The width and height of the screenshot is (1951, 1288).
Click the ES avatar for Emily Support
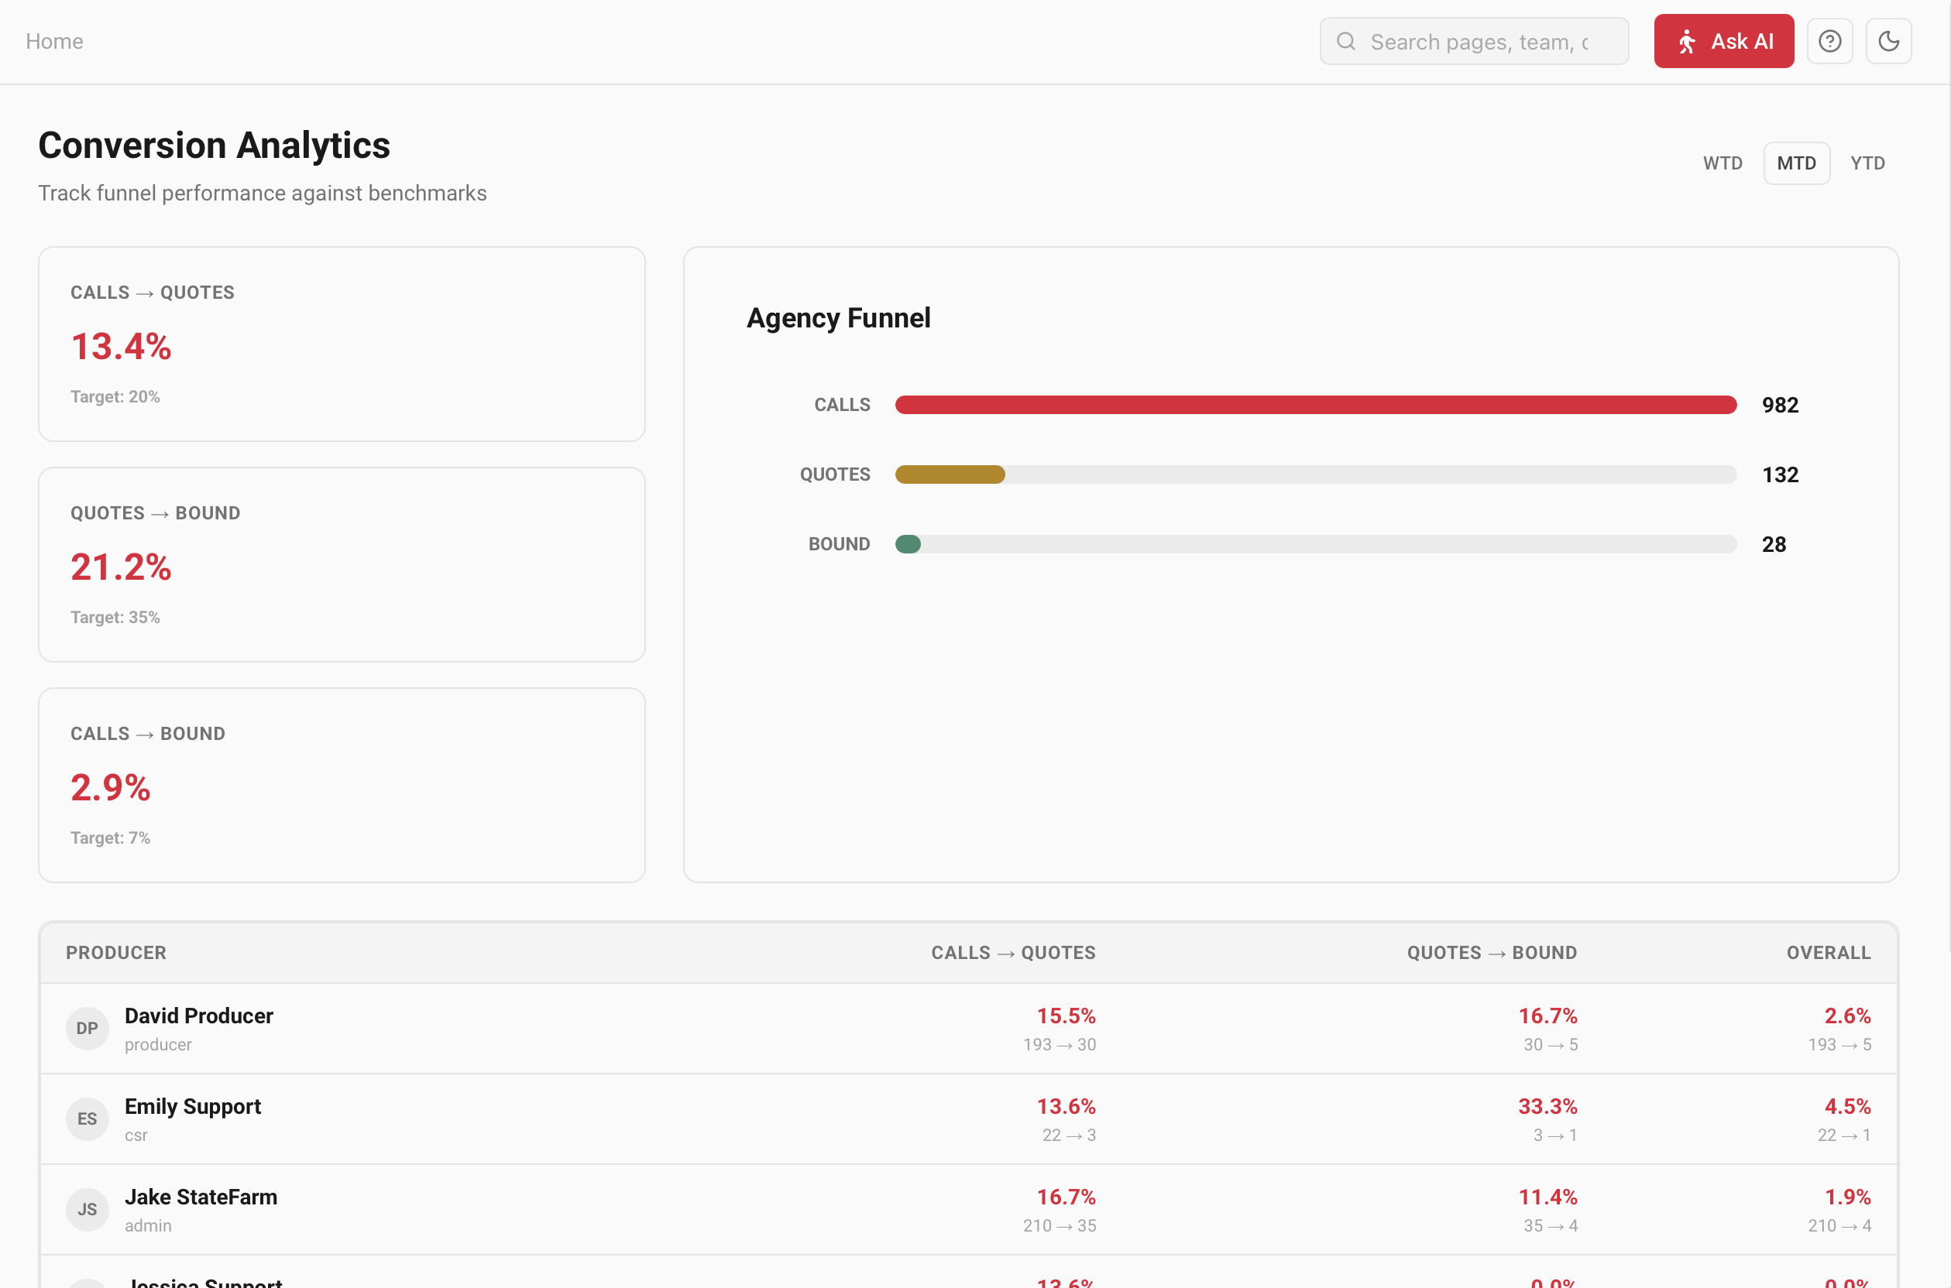[x=87, y=1118]
